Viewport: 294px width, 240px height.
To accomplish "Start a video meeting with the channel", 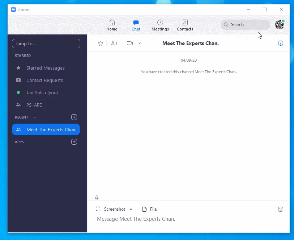I will (x=130, y=43).
